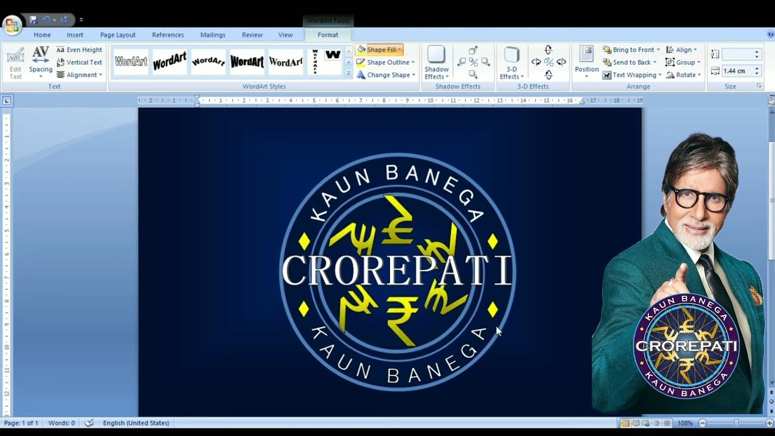Select the arched WordArt style thumbnail
Viewport: 775px width, 436px height.
coord(208,62)
